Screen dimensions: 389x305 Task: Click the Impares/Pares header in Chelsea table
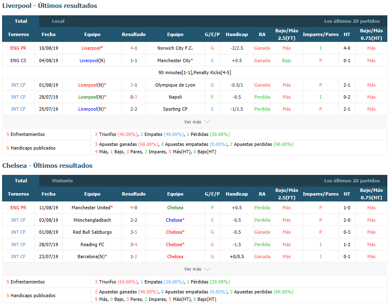coord(321,194)
